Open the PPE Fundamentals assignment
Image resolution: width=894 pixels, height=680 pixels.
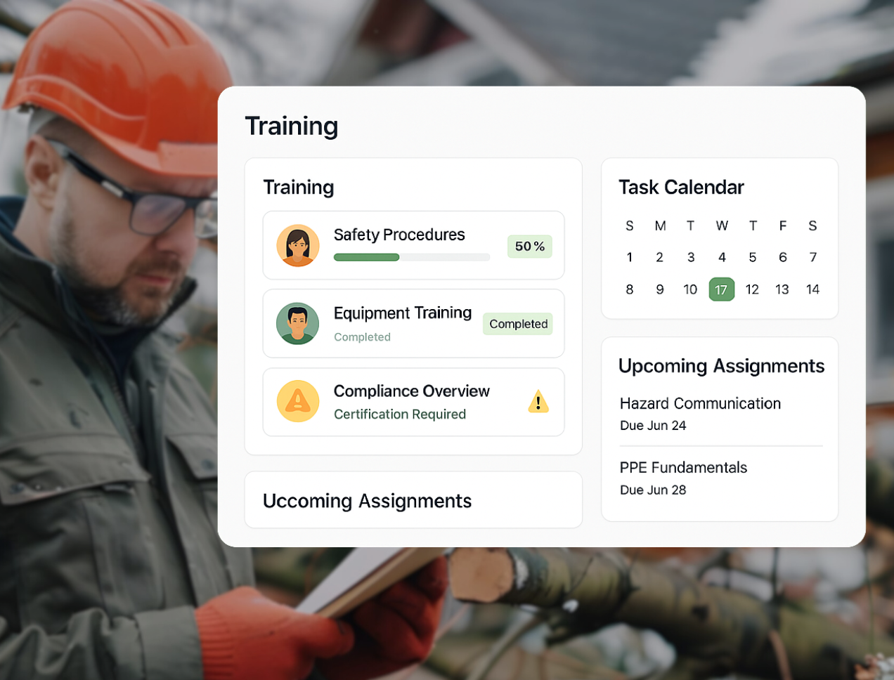(683, 468)
